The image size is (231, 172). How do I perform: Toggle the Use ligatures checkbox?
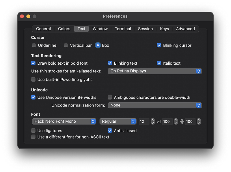point(33,131)
